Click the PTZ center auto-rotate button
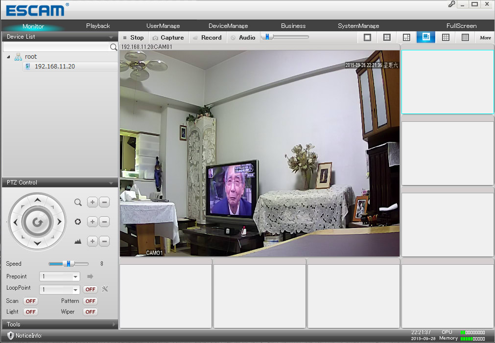 (x=37, y=222)
